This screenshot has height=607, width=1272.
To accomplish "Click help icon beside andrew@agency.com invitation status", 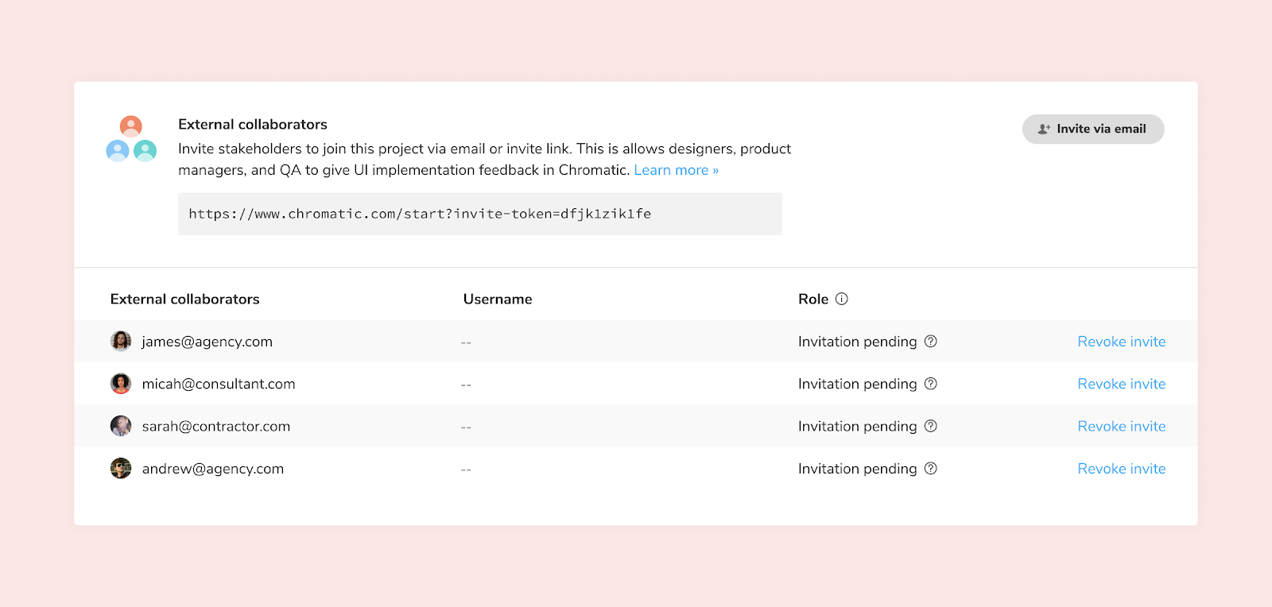I will point(931,469).
